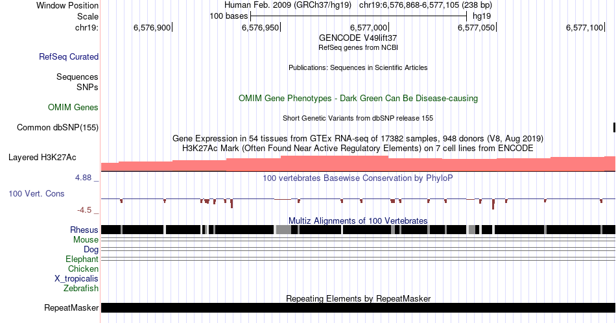Click the RepeatMasker track label
Screen dimensions: 616x323
click(x=71, y=307)
